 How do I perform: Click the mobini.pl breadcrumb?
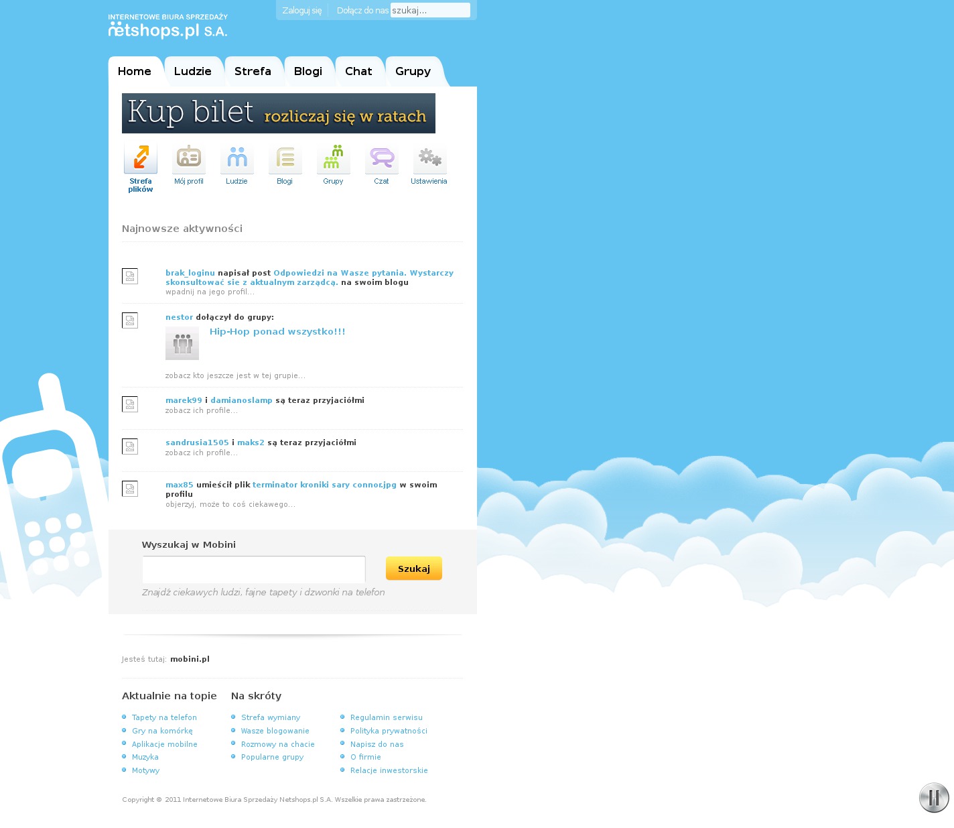click(190, 659)
